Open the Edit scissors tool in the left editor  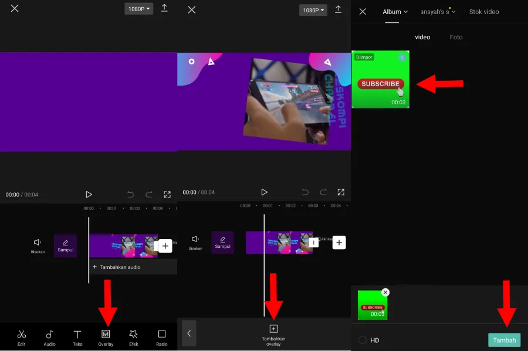click(22, 338)
